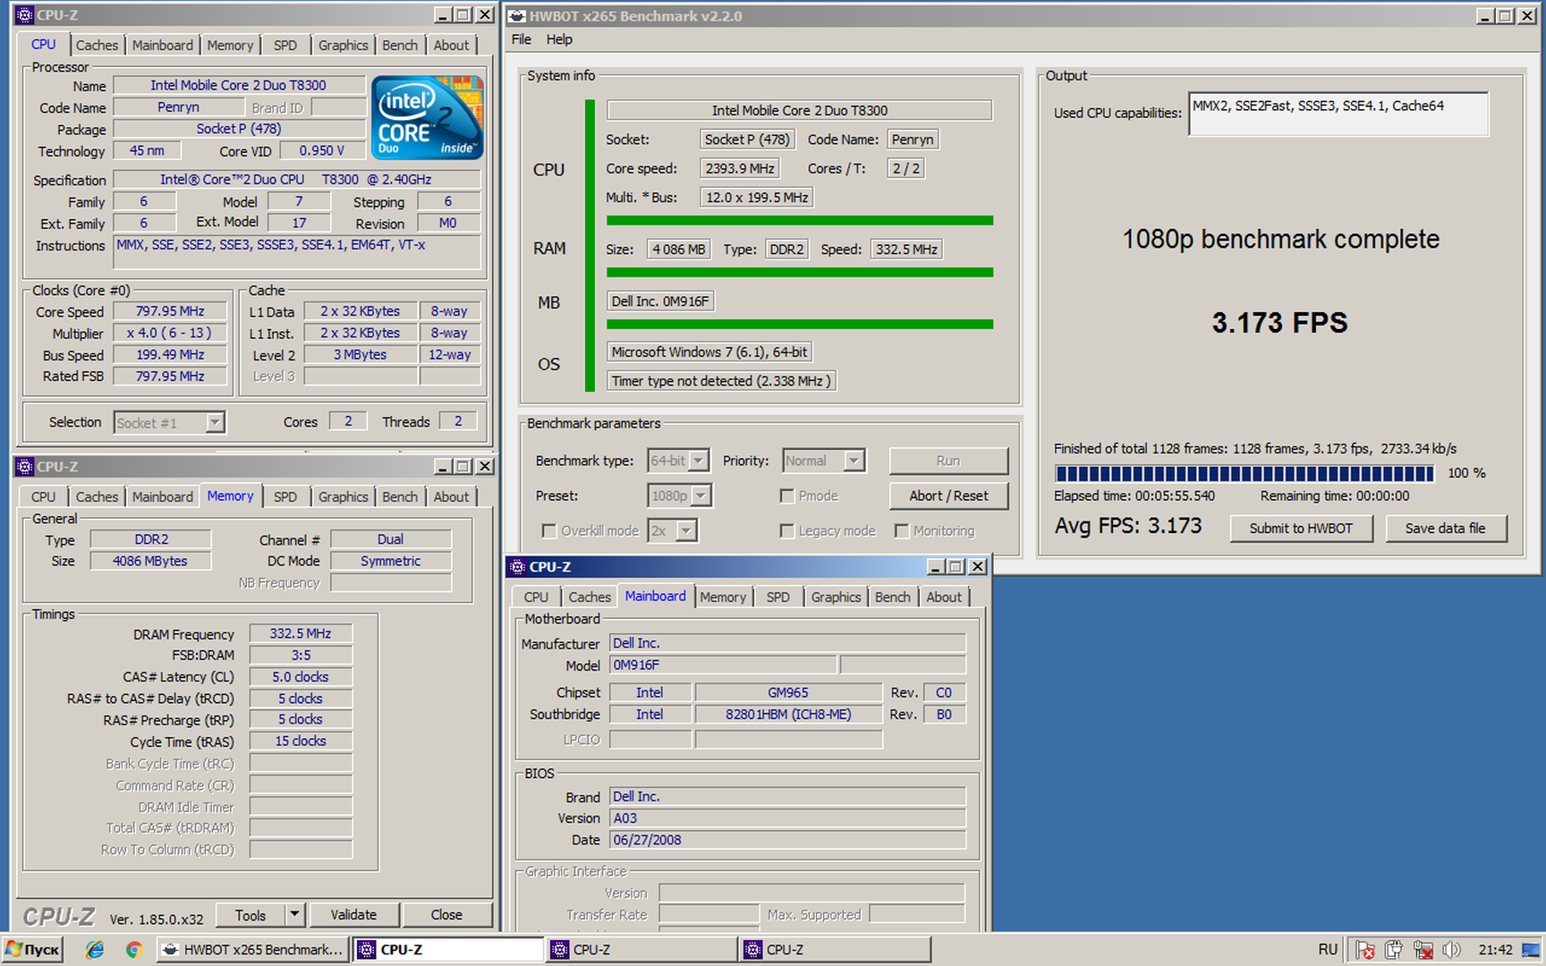Toggle the Overkill mode checkbox

549,530
